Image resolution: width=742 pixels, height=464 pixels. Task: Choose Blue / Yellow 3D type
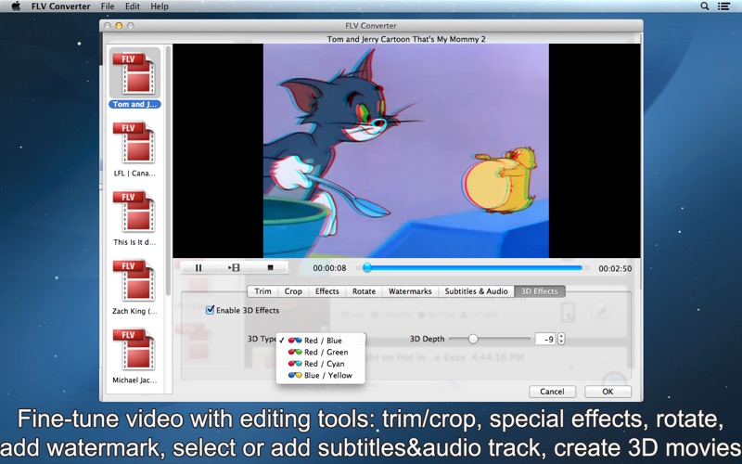coord(320,376)
